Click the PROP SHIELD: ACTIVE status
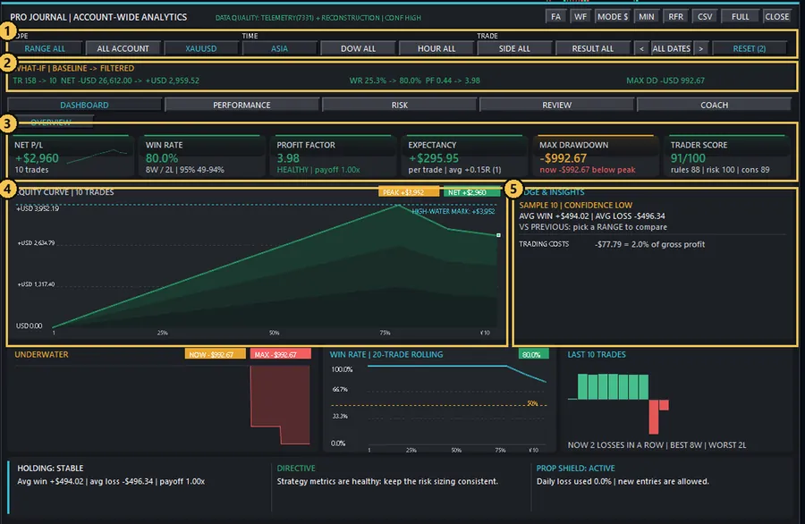Screen dimensions: 805x524 tap(575, 468)
